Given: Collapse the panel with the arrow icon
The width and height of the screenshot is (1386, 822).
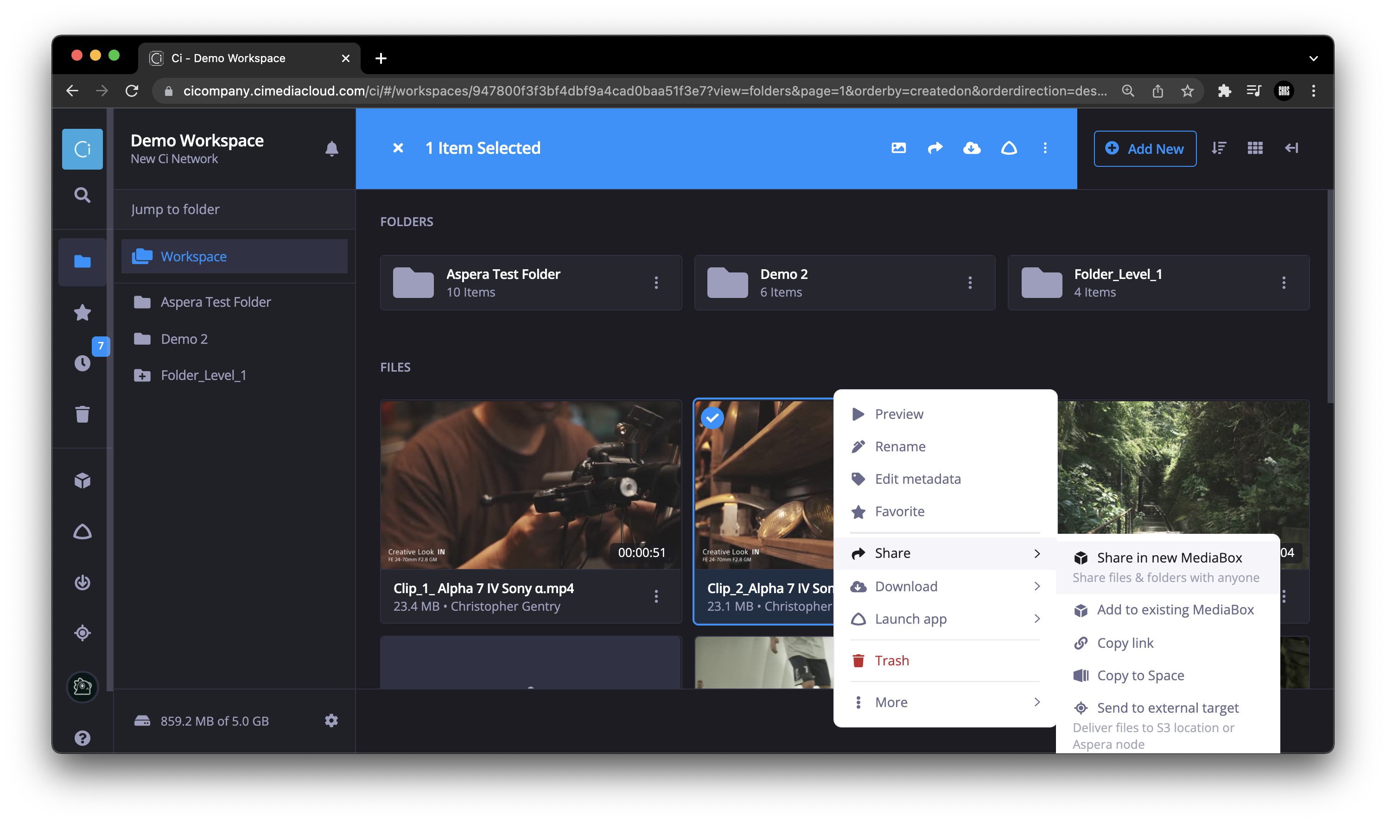Looking at the screenshot, I should pyautogui.click(x=1291, y=148).
